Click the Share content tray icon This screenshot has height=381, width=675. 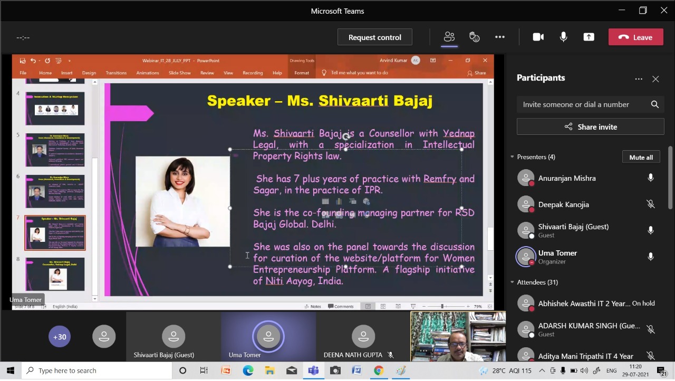[x=589, y=37]
